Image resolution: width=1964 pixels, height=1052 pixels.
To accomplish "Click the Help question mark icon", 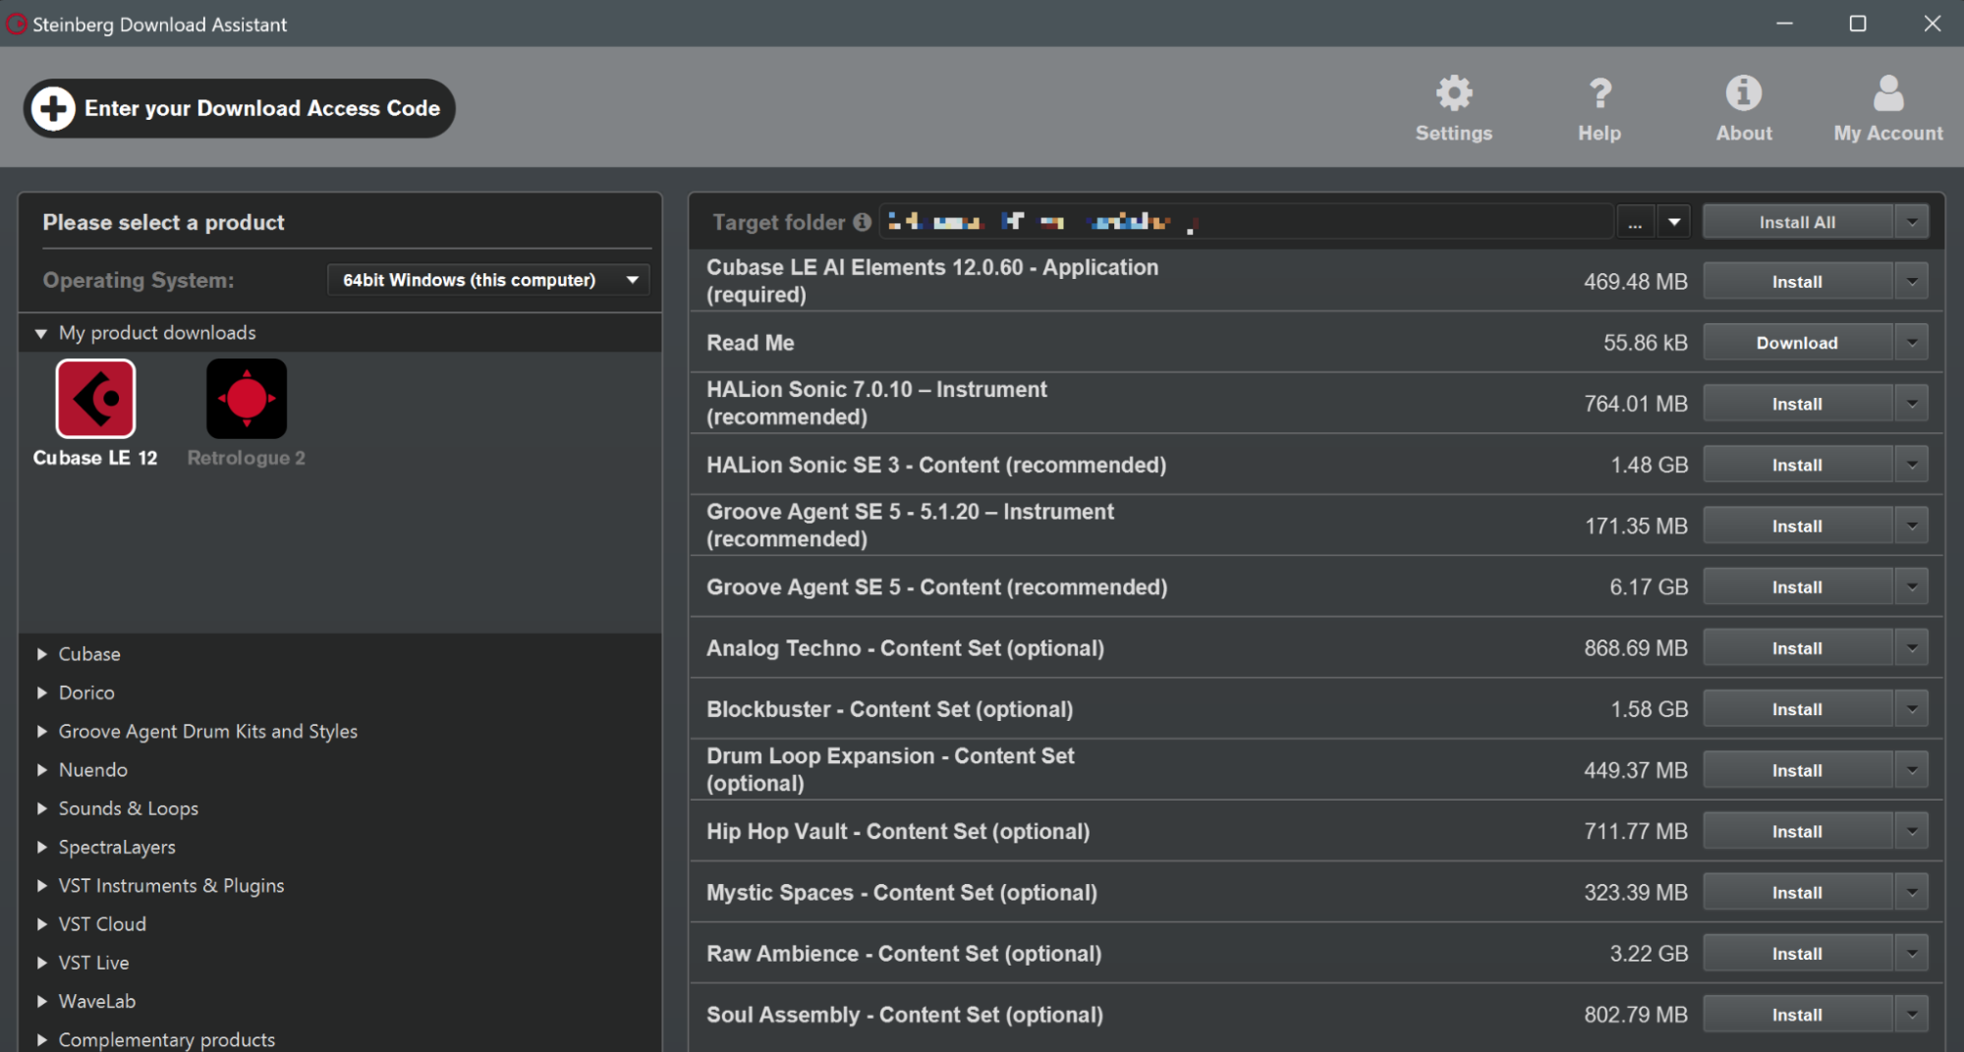I will [x=1599, y=94].
